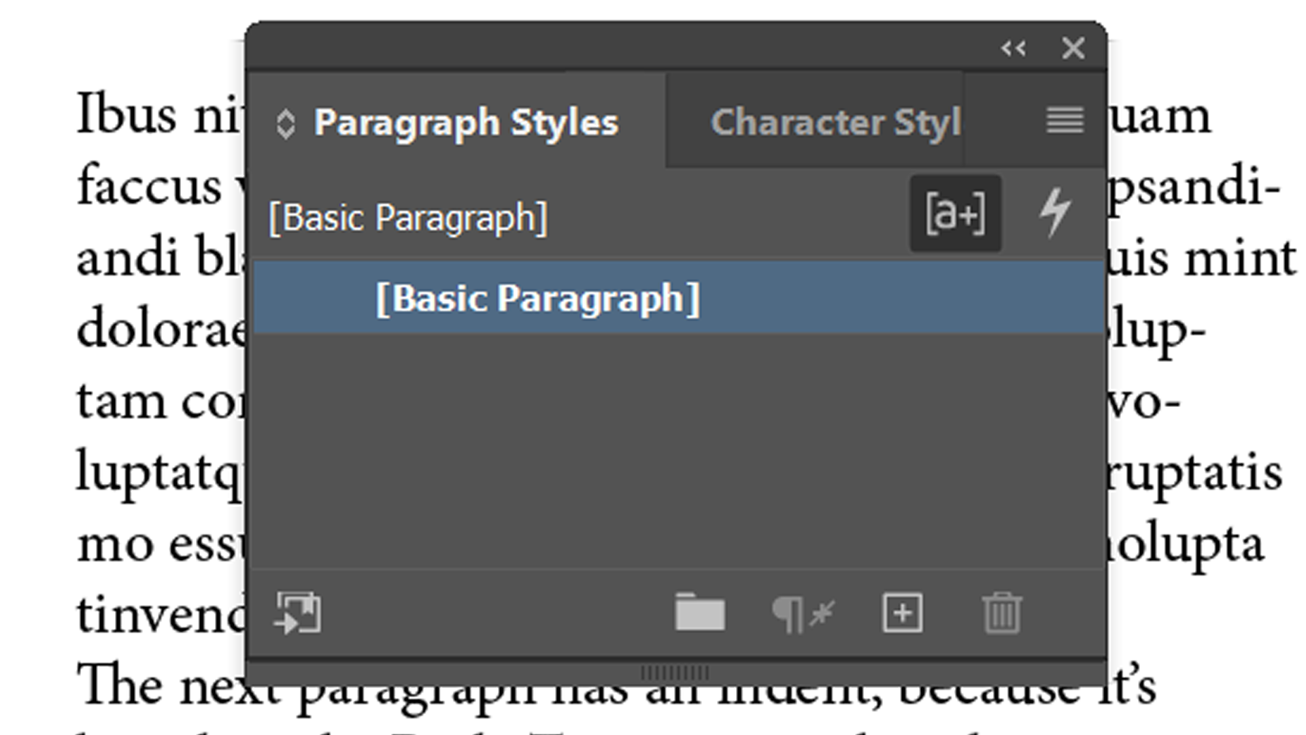Click the [Basic Paragraph] header label

(x=408, y=218)
